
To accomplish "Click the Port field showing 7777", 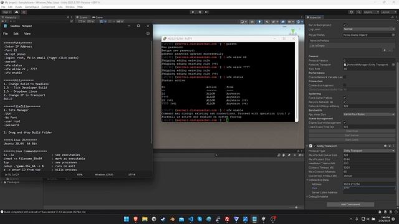I will point(369,188).
